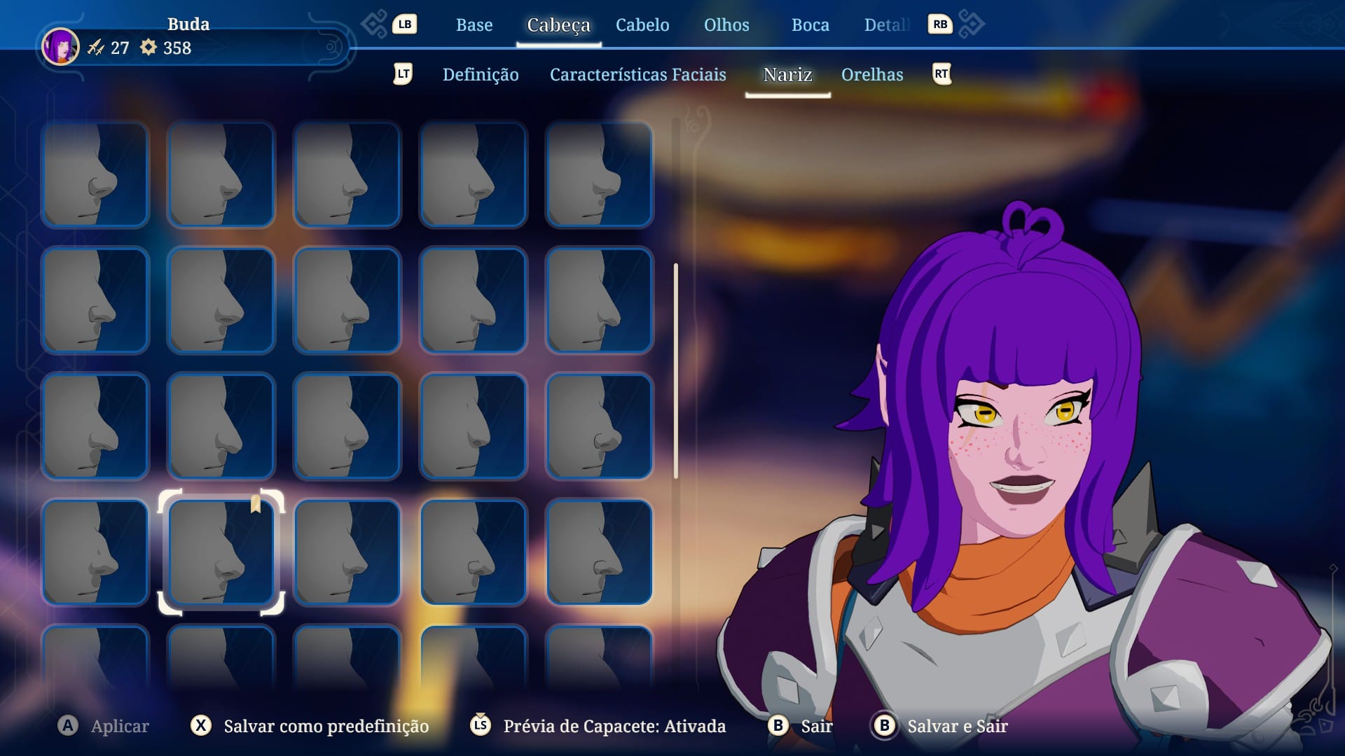Click the LB bumper icon
1345x756 pixels.
pyautogui.click(x=405, y=24)
